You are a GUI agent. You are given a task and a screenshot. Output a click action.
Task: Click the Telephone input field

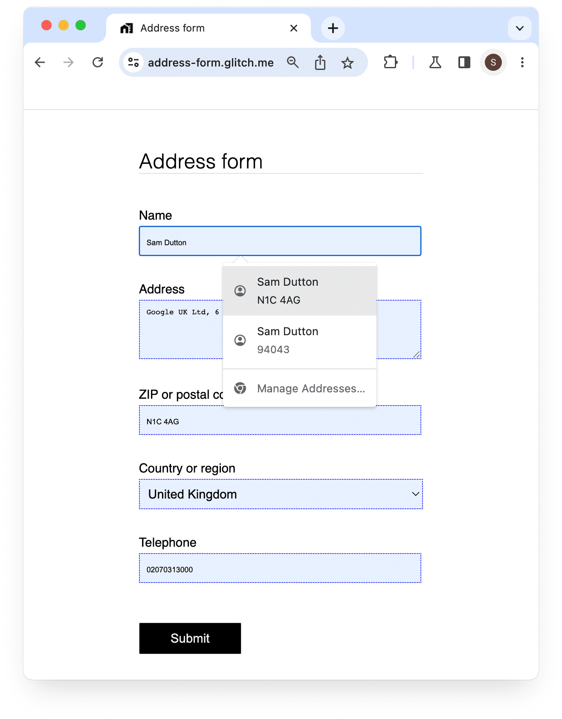[x=280, y=568]
